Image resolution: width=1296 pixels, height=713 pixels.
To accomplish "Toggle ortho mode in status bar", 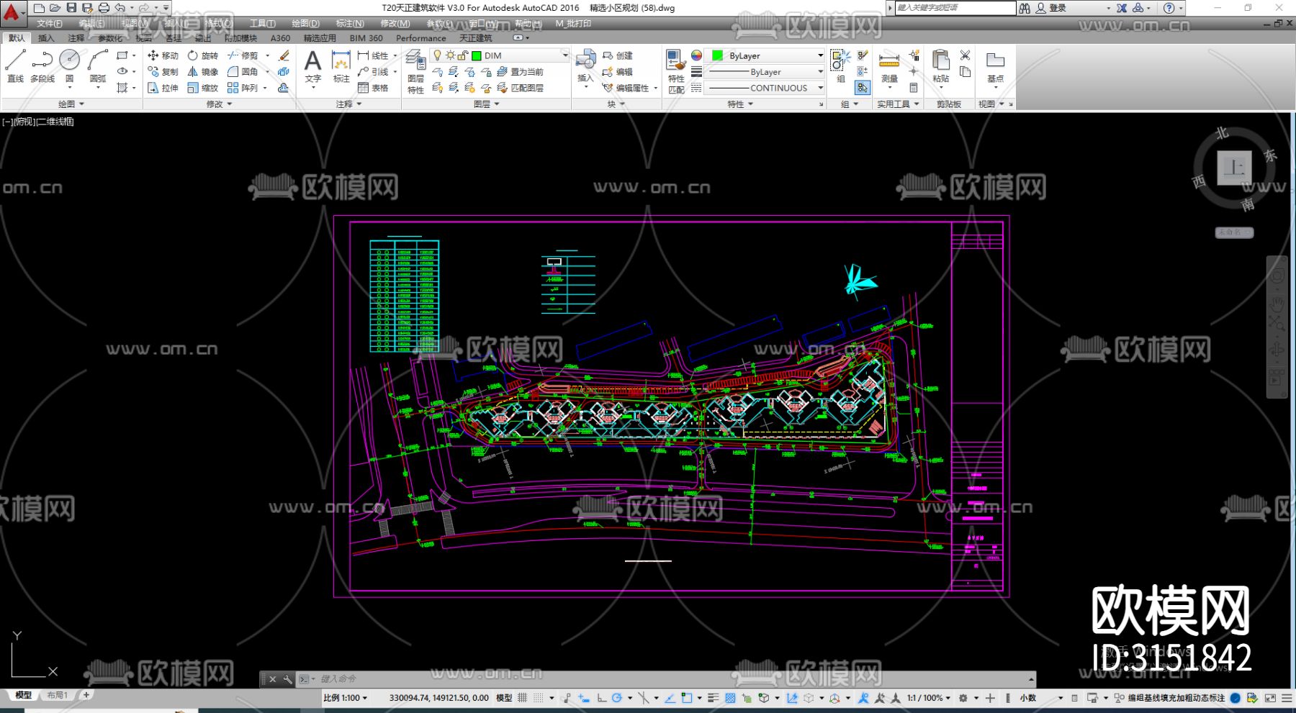I will pyautogui.click(x=601, y=698).
